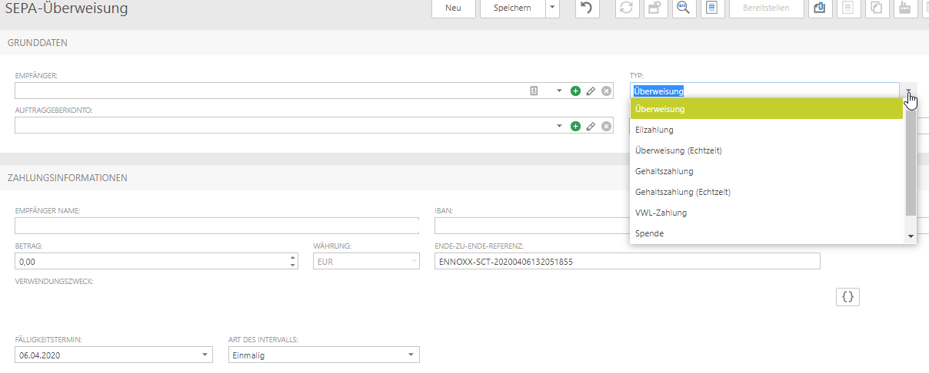Clear Auftraggeberkonto with grey X icon

click(x=606, y=126)
